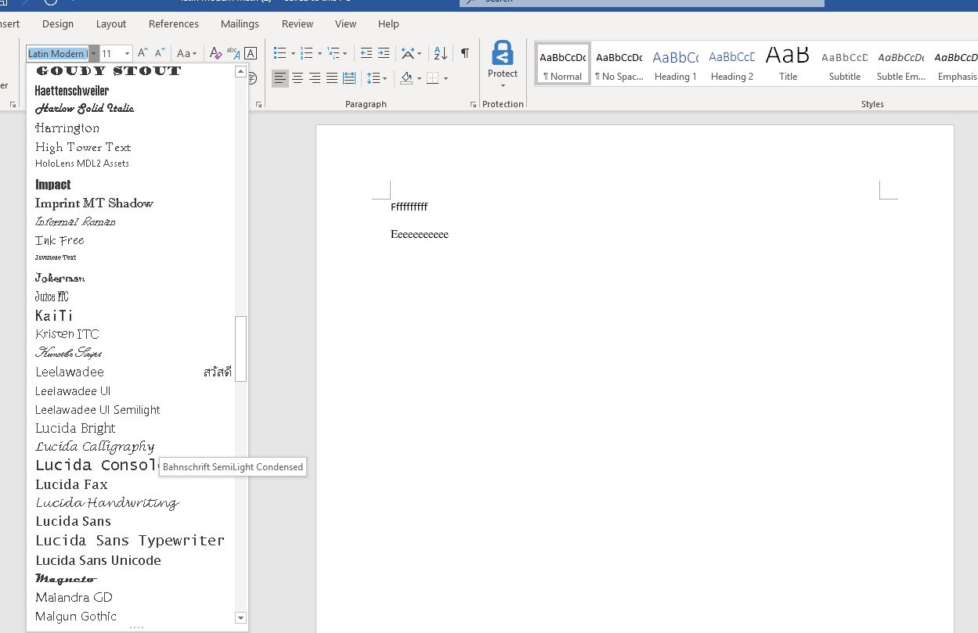This screenshot has width=978, height=633.
Task: Apply the Heading 1 style
Action: [675, 64]
